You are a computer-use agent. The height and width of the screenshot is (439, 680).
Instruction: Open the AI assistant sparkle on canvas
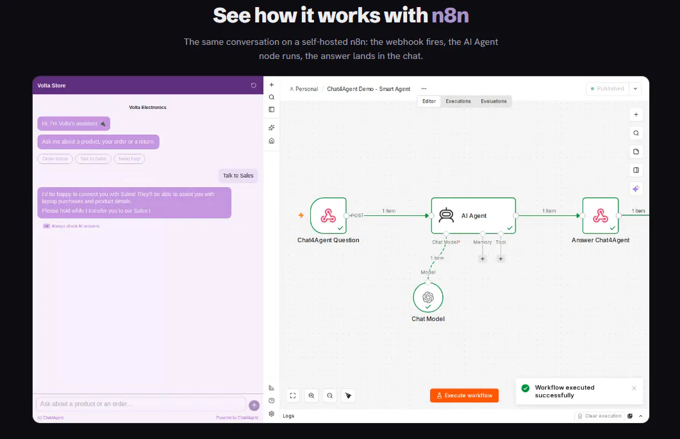click(636, 188)
